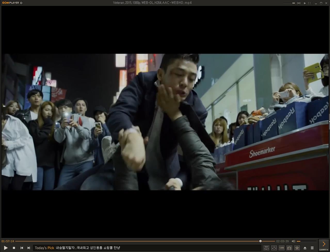Capture a screenshot with the camera icon
Image resolution: width=330 pixels, height=252 pixels.
click(289, 248)
